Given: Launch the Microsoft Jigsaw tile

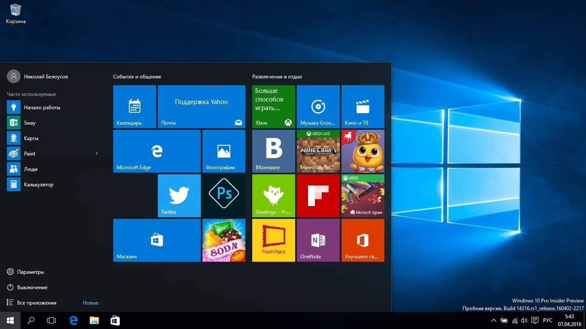Looking at the screenshot, I should pos(363,196).
